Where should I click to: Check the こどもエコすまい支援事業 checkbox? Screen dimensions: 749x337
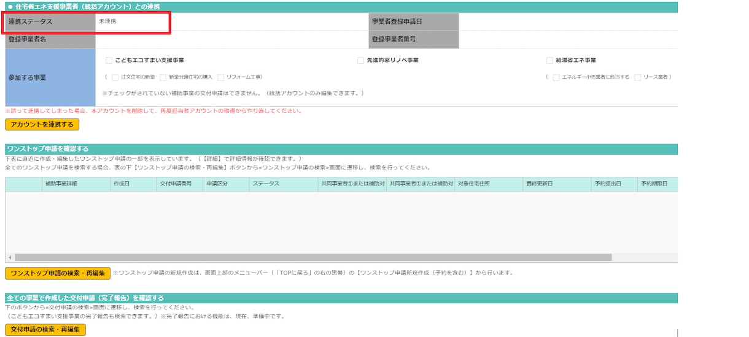109,61
